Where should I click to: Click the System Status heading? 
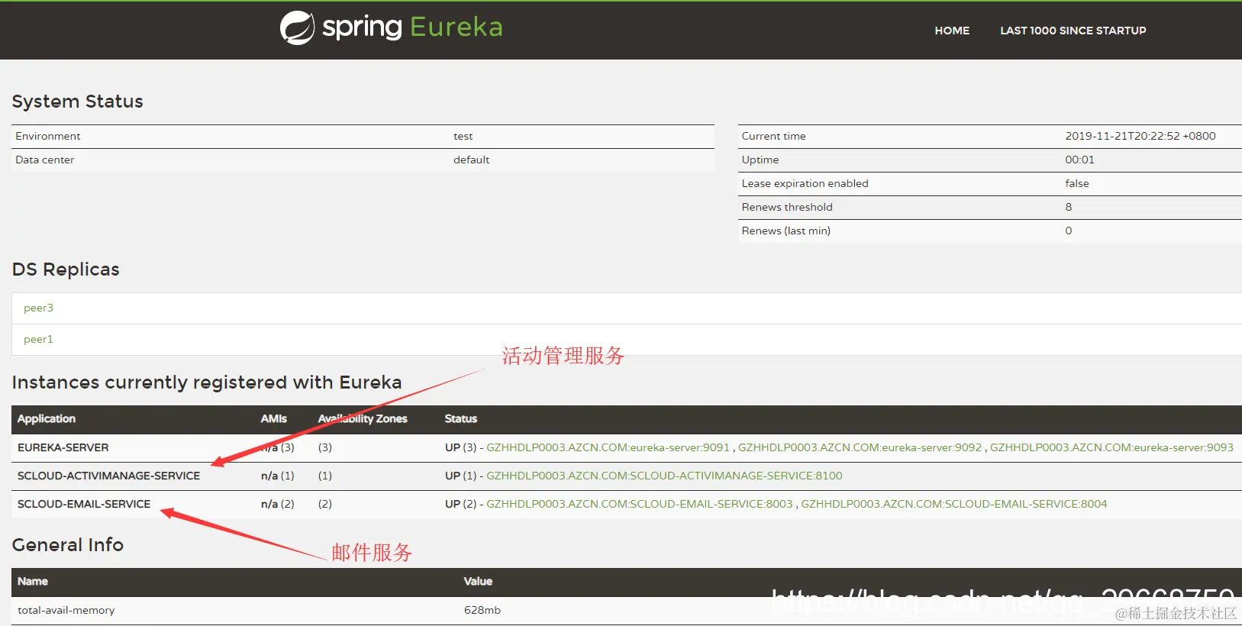pyautogui.click(x=77, y=102)
